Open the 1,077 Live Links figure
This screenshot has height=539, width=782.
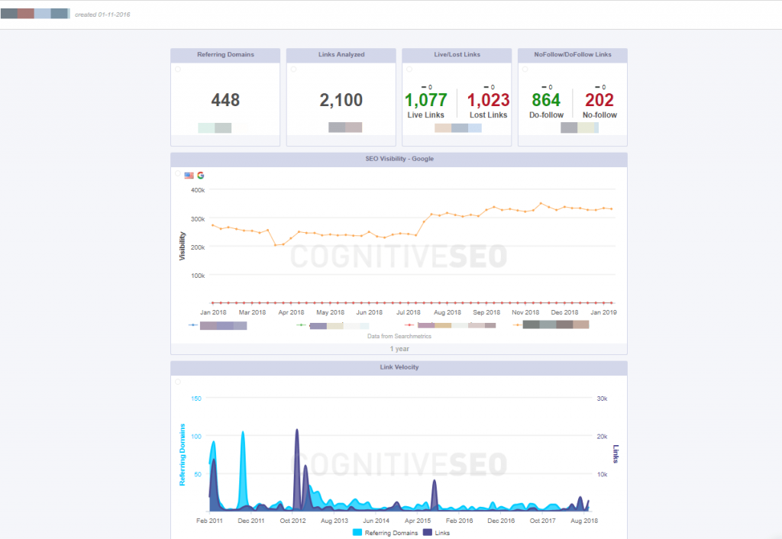tap(426, 100)
